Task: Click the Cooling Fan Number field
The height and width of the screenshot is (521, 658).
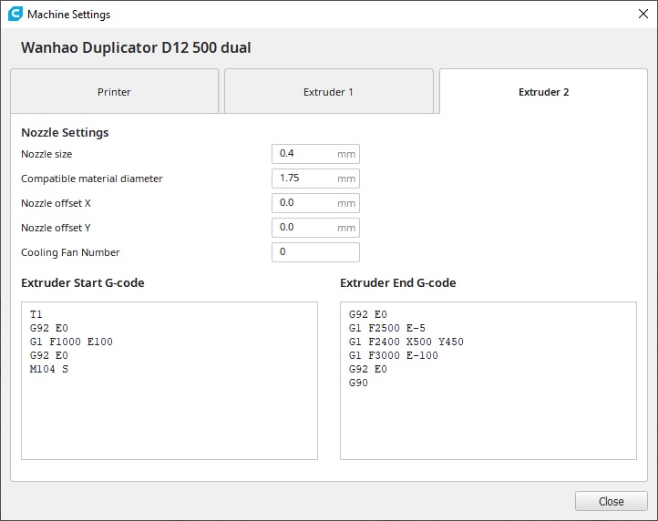Action: (315, 252)
